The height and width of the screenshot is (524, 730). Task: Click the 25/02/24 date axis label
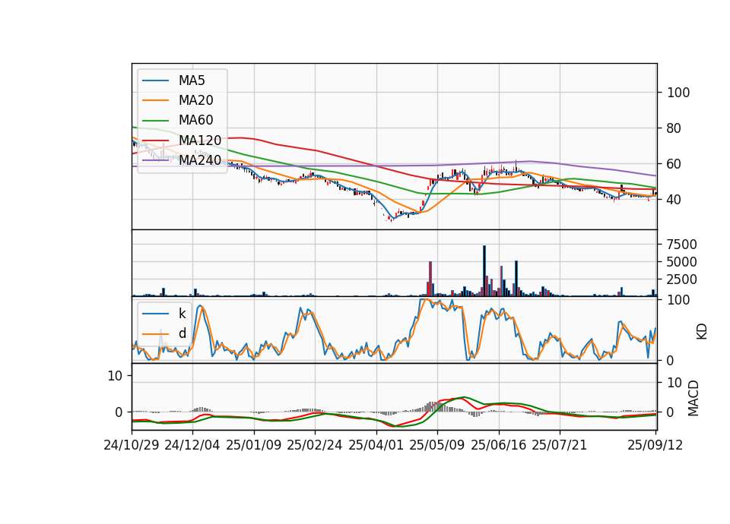click(315, 445)
